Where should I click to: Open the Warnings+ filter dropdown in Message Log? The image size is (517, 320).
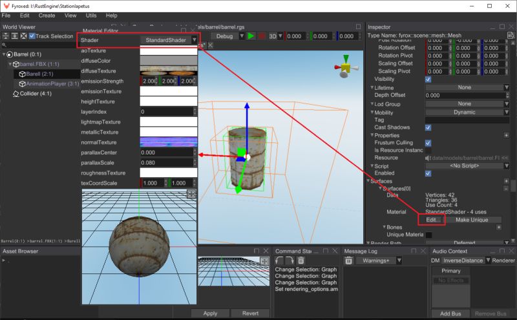point(379,261)
